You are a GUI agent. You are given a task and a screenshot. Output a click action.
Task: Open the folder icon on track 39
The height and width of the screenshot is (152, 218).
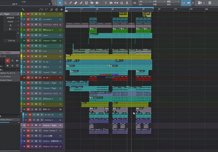pos(60,109)
